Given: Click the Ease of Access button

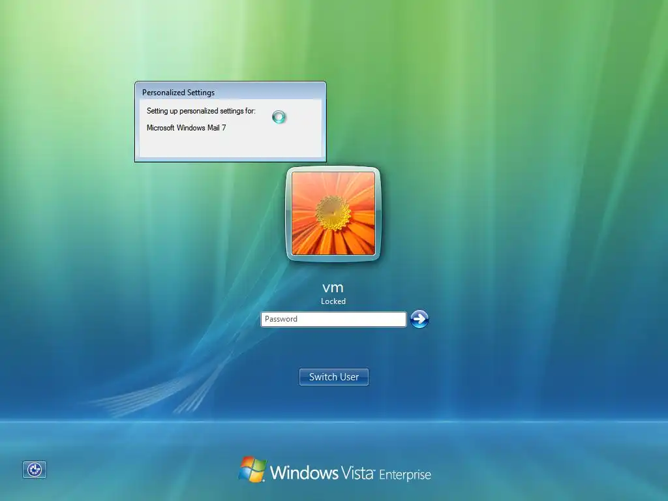Looking at the screenshot, I should coord(35,470).
